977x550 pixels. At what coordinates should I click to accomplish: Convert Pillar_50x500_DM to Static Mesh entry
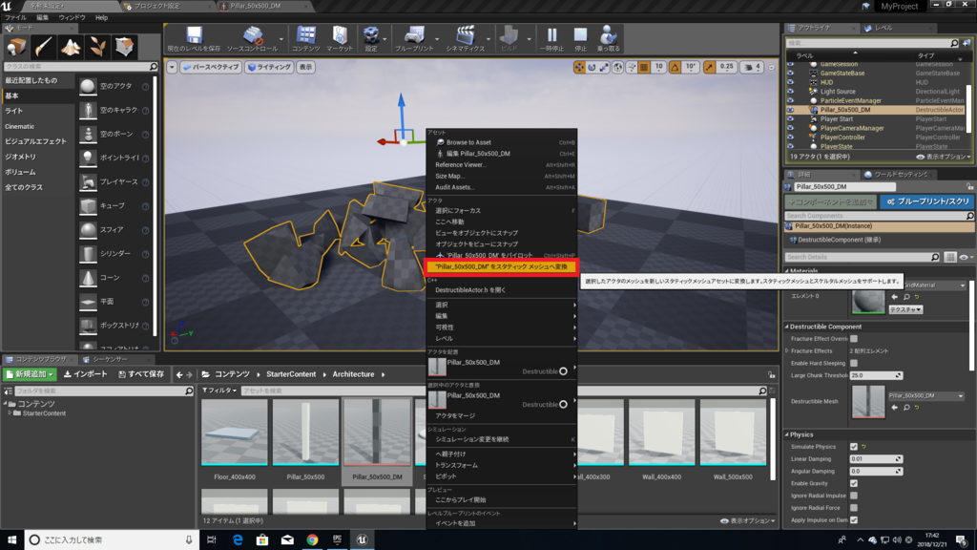502,266
